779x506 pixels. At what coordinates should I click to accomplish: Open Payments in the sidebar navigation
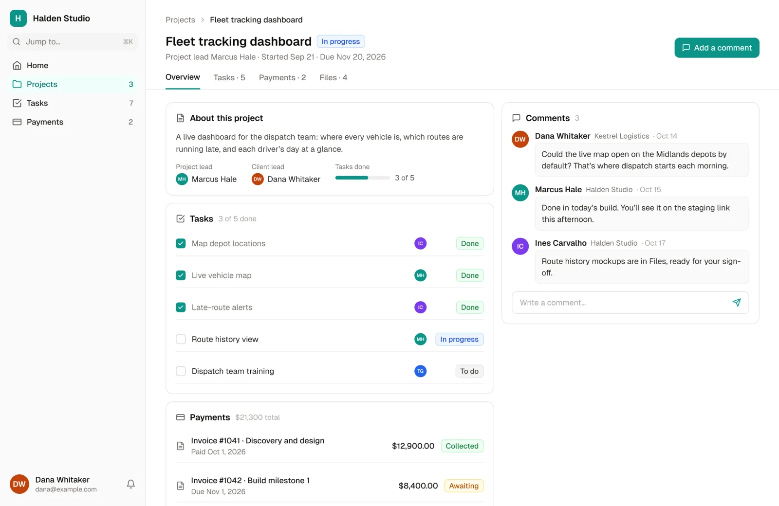click(x=73, y=122)
